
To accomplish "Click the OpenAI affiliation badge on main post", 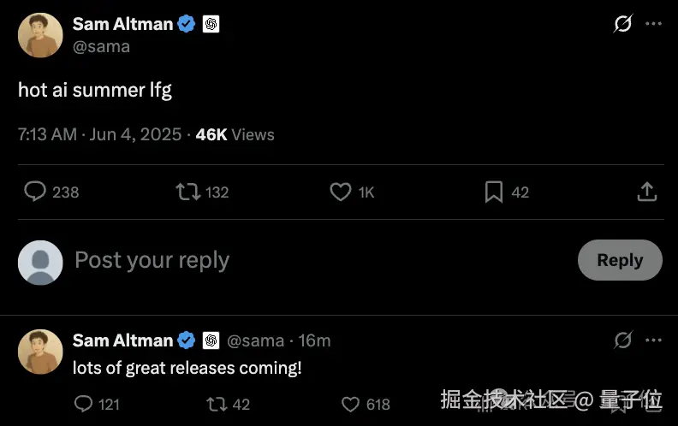I will pyautogui.click(x=211, y=24).
